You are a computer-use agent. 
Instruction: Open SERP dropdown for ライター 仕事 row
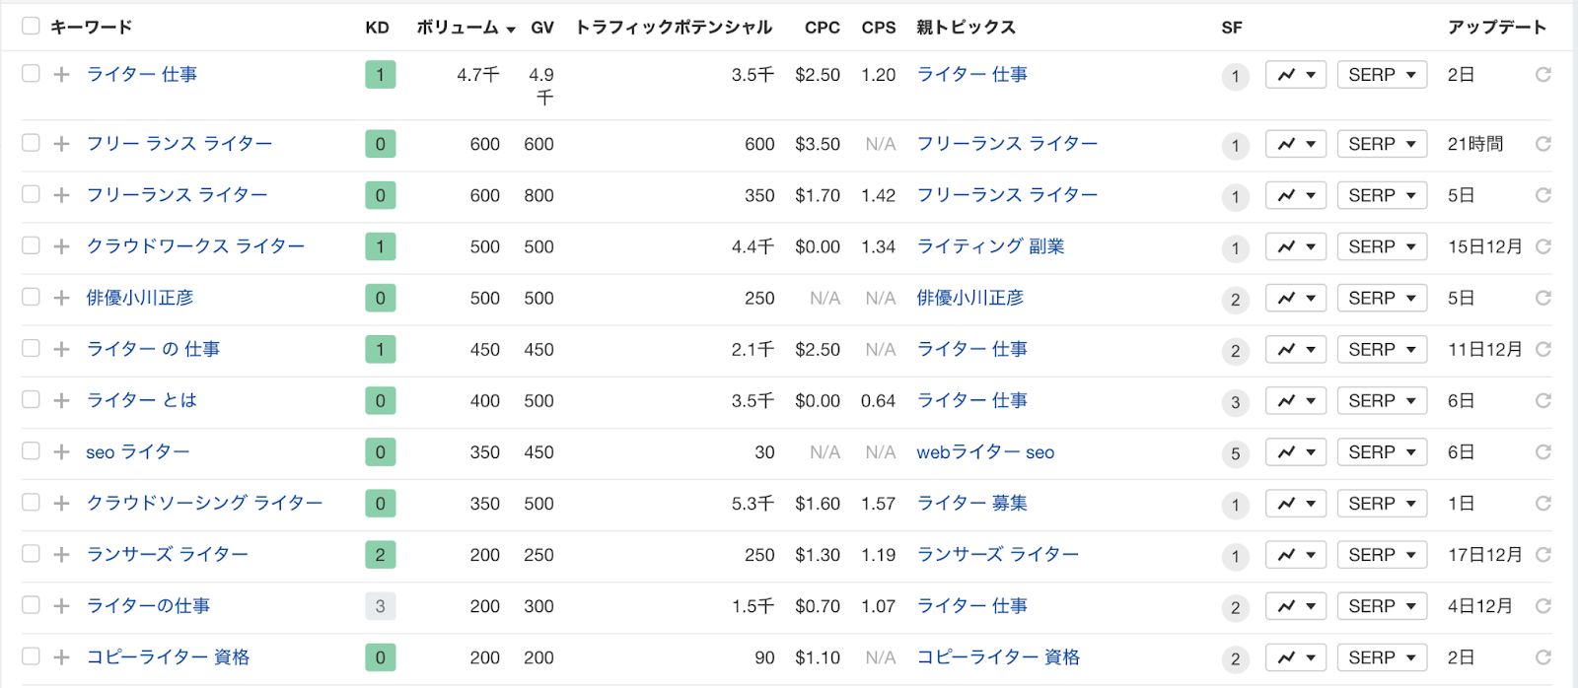pos(1382,75)
